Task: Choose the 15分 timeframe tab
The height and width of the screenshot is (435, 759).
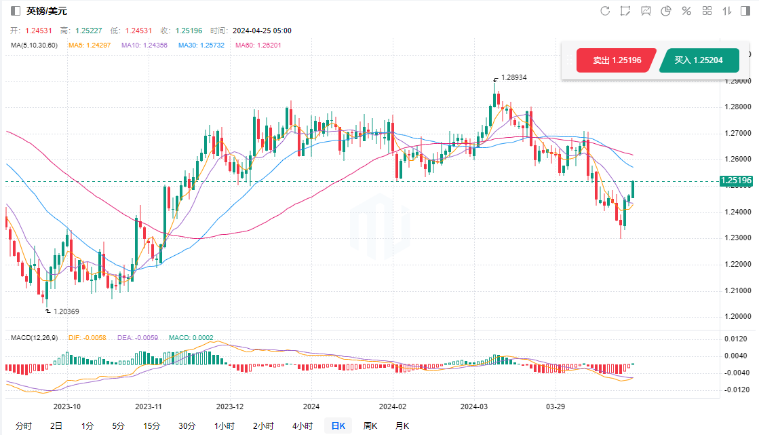Action: tap(151, 426)
